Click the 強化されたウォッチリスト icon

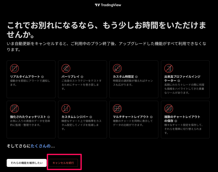pos(14,108)
